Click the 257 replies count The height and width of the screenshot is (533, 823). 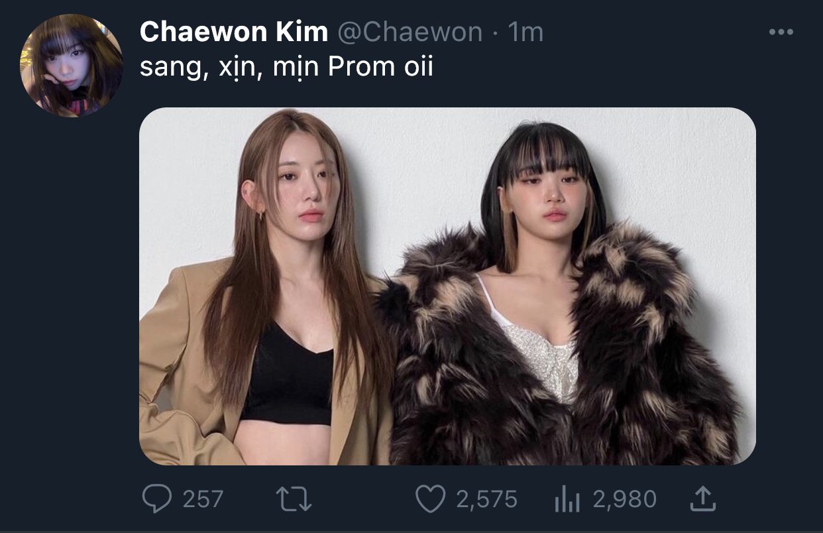tap(202, 499)
